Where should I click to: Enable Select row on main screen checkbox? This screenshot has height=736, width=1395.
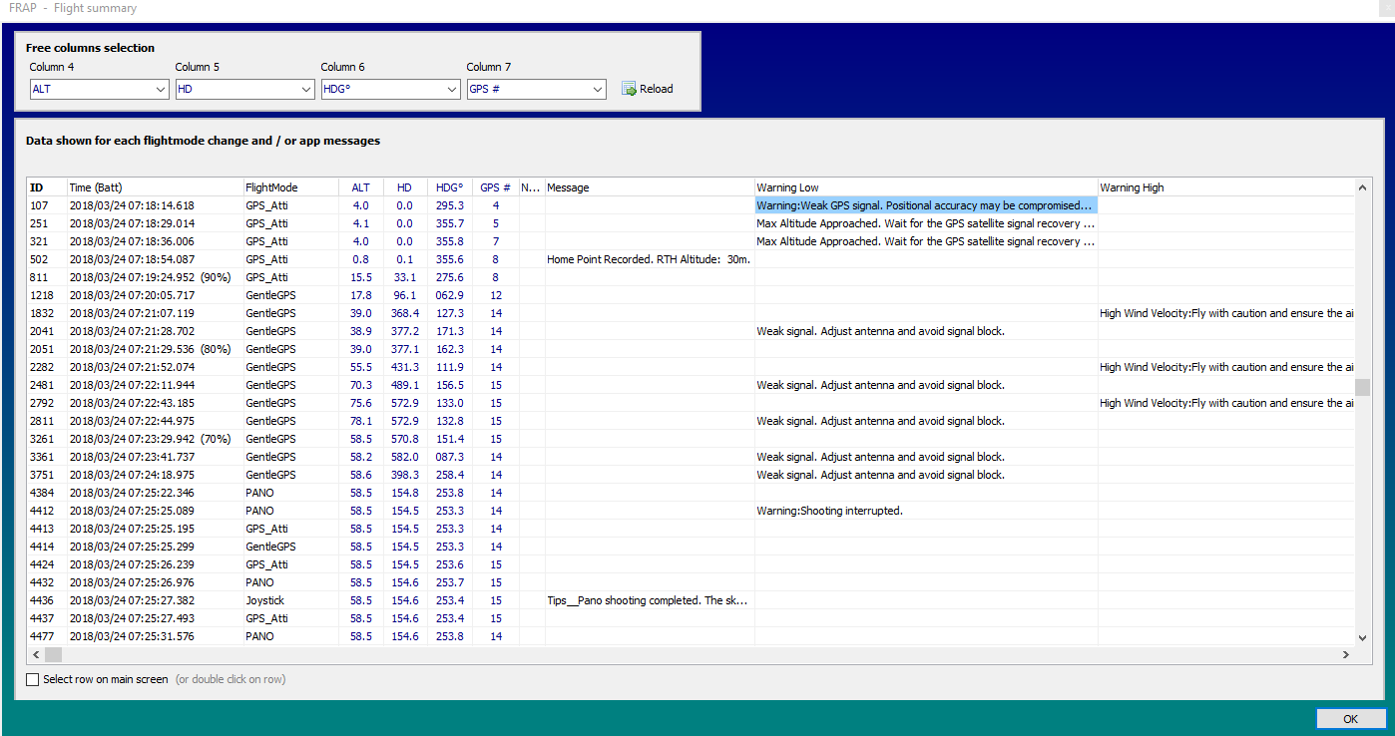click(33, 679)
